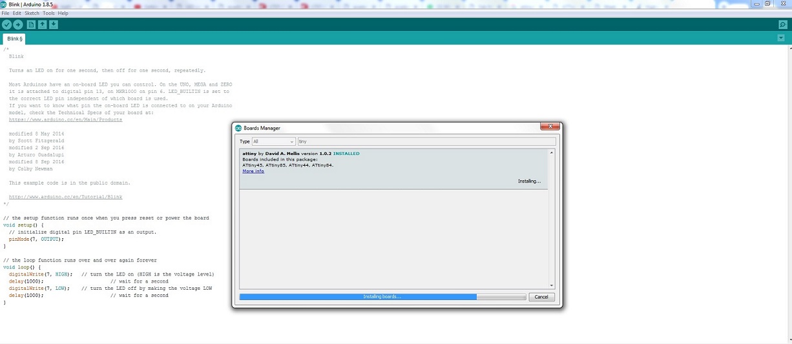The width and height of the screenshot is (792, 344).
Task: Click the 'void loop() {' line
Action: (22, 267)
